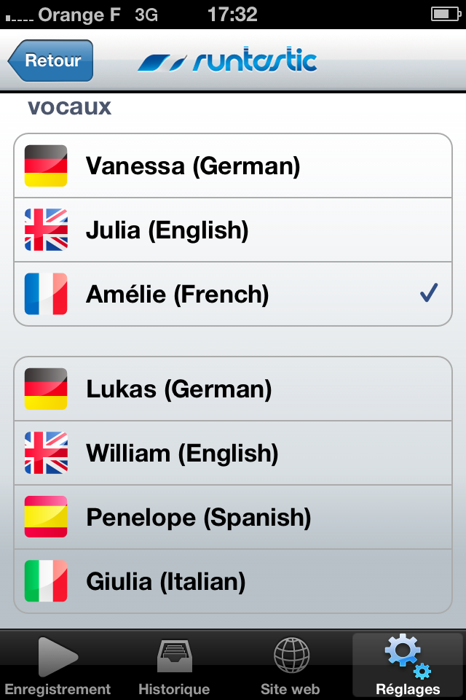Viewport: 466px width, 700px height.
Task: Open the Site web tab
Action: pos(291,665)
